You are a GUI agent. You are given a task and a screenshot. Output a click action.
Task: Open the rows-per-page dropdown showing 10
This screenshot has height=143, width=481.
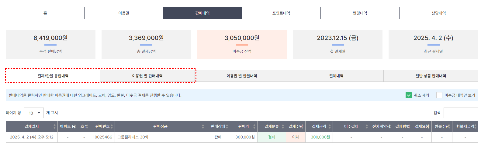point(34,113)
